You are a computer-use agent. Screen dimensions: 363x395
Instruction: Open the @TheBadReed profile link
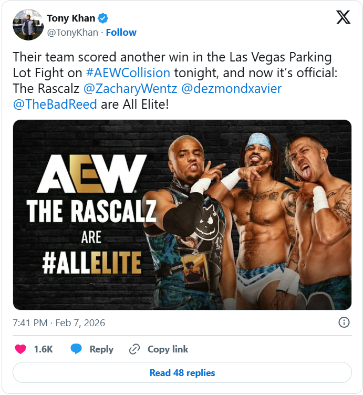tap(55, 105)
